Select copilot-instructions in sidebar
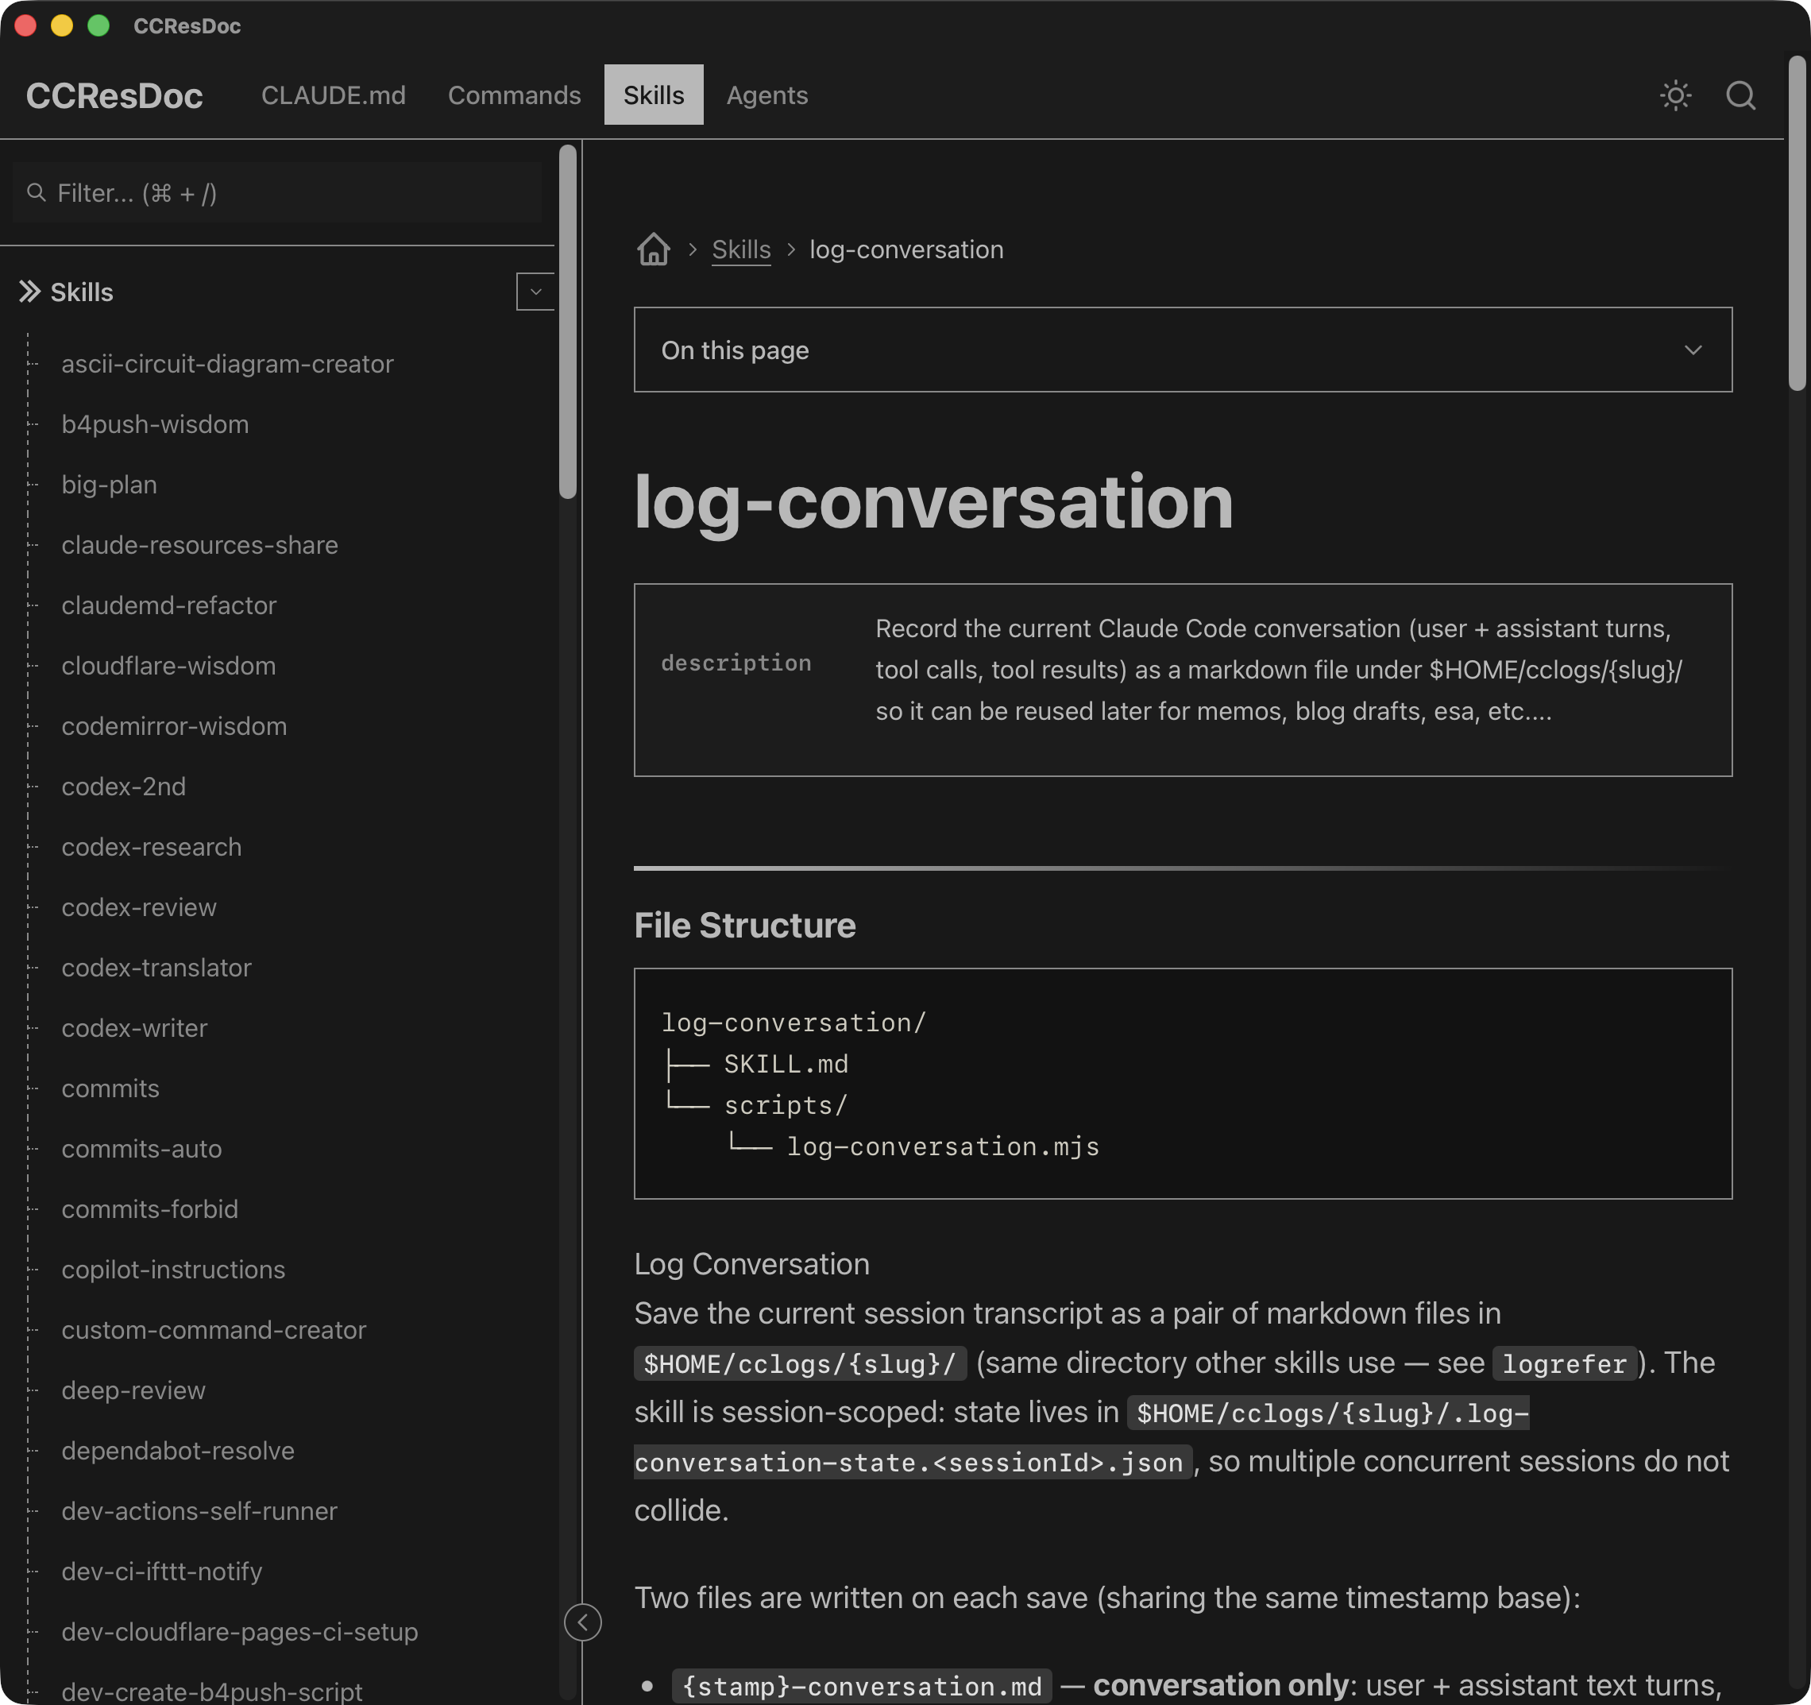Image resolution: width=1811 pixels, height=1705 pixels. pyautogui.click(x=173, y=1270)
